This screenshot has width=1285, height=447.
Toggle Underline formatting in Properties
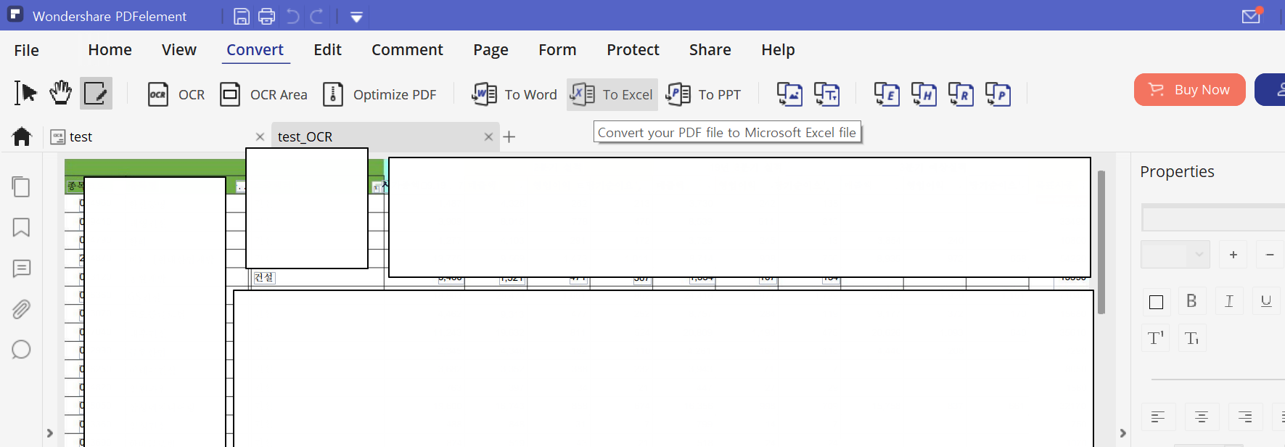[1266, 301]
